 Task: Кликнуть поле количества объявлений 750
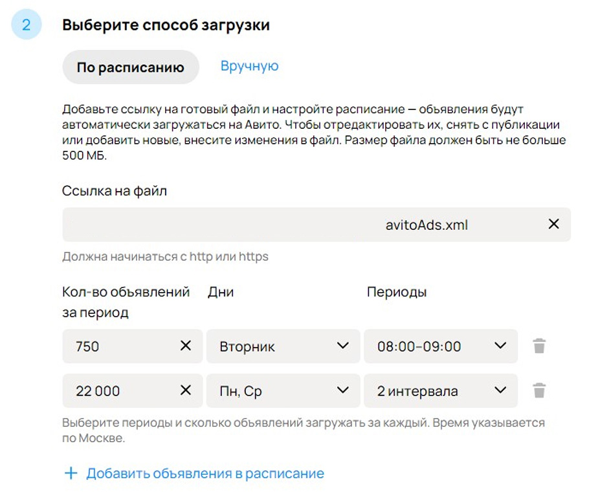[x=117, y=346]
